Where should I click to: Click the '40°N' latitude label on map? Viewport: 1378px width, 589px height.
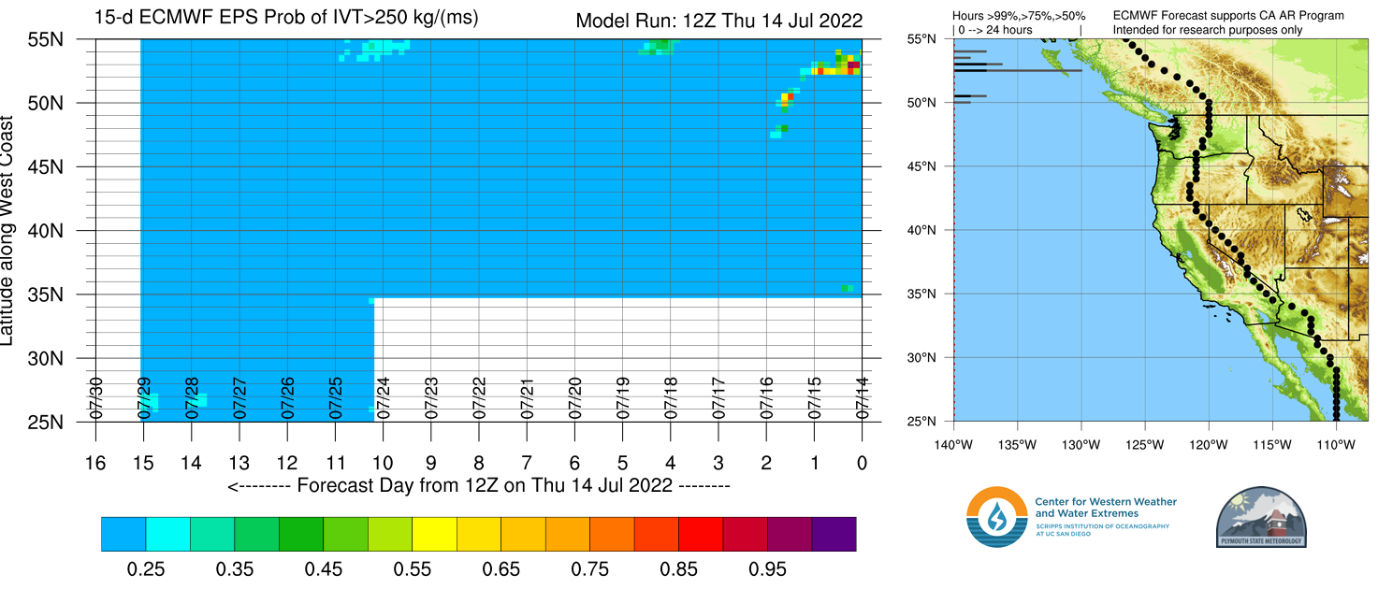921,230
